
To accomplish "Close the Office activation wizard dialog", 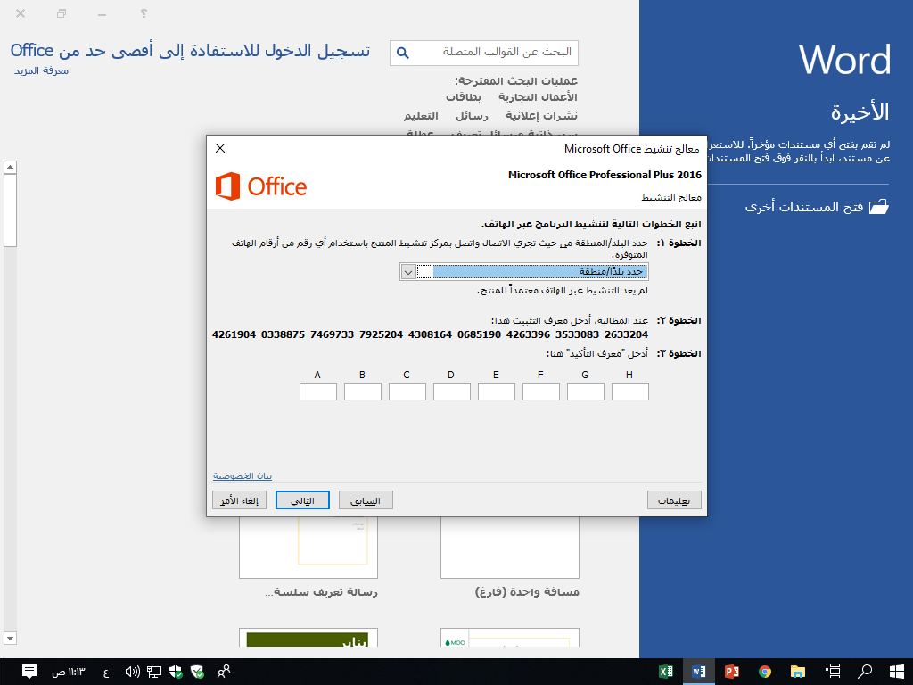I will pyautogui.click(x=220, y=148).
